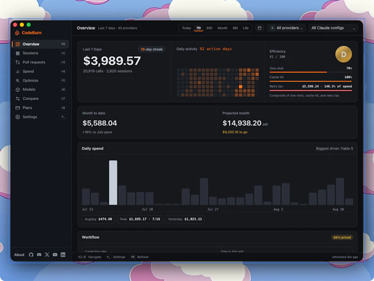The image size is (374, 281).
Task: Click '20,919 calls · 2,820 sessions' text
Action: click(x=107, y=71)
